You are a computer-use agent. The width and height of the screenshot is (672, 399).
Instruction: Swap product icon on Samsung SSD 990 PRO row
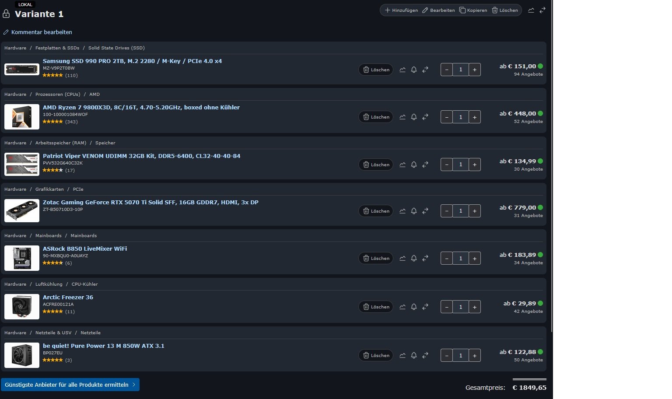(x=425, y=70)
